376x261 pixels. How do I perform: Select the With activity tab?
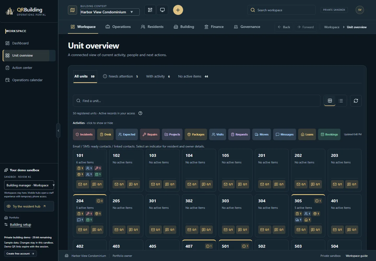click(x=158, y=76)
